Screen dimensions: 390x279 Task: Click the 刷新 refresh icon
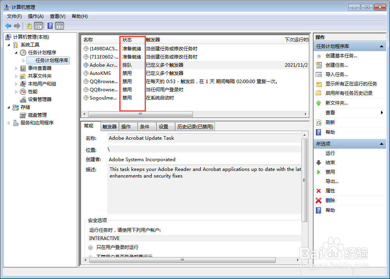coord(319,123)
